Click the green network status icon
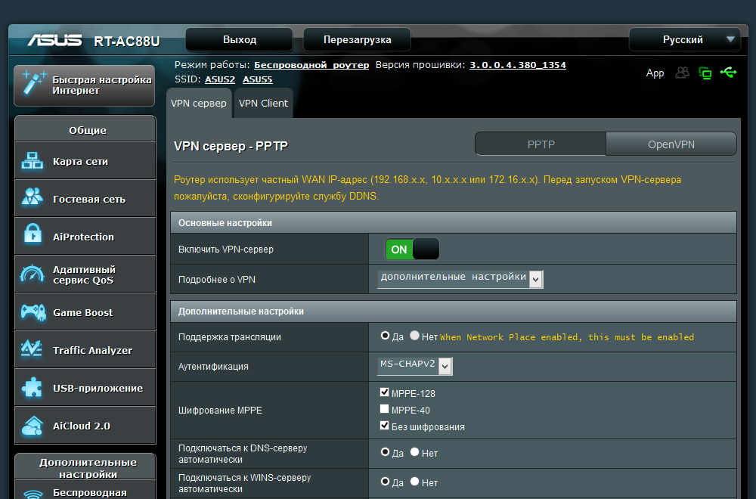Viewport: 756px width, 499px height. pos(705,73)
